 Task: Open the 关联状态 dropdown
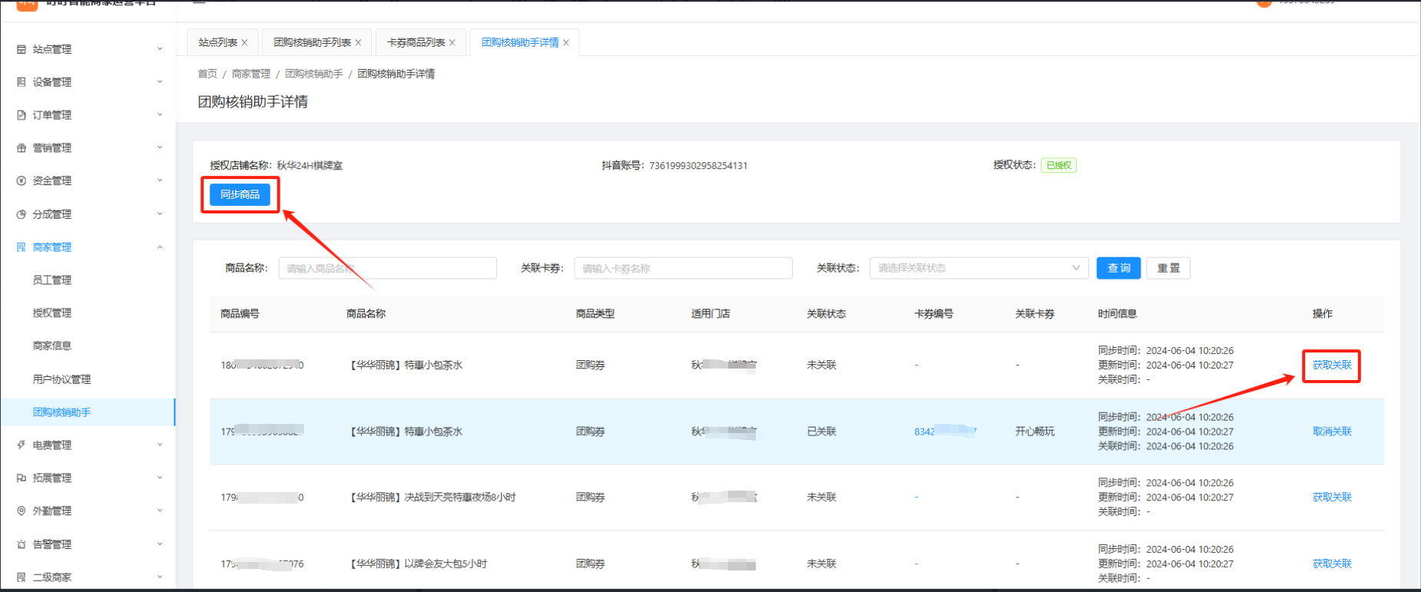[x=978, y=268]
